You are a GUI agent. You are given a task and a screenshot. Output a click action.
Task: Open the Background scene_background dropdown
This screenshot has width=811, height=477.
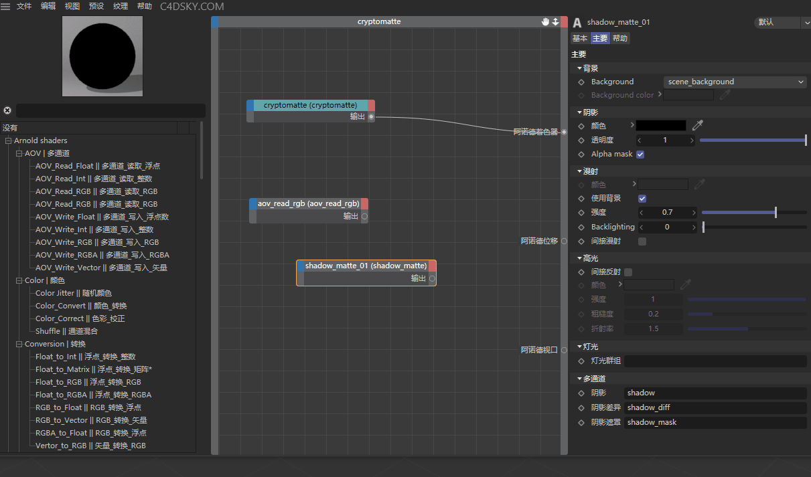pyautogui.click(x=735, y=82)
